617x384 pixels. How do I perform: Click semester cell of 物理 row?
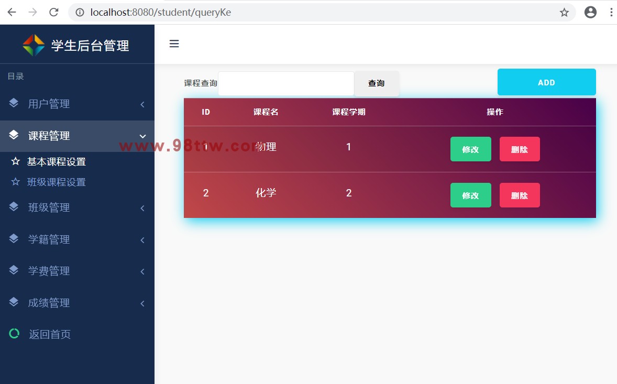(x=349, y=147)
